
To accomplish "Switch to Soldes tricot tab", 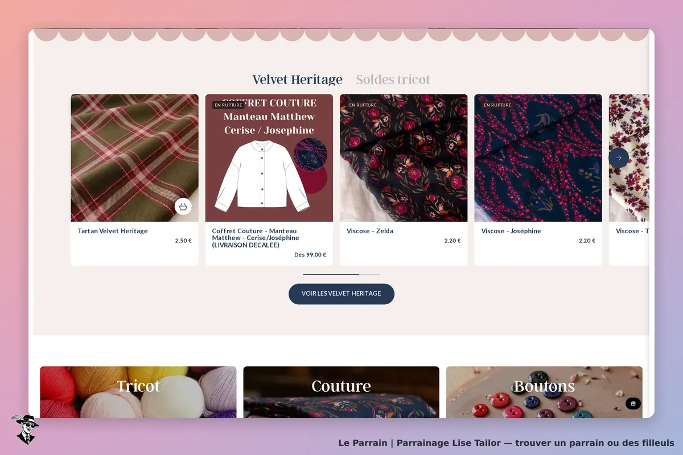I will pyautogui.click(x=393, y=80).
